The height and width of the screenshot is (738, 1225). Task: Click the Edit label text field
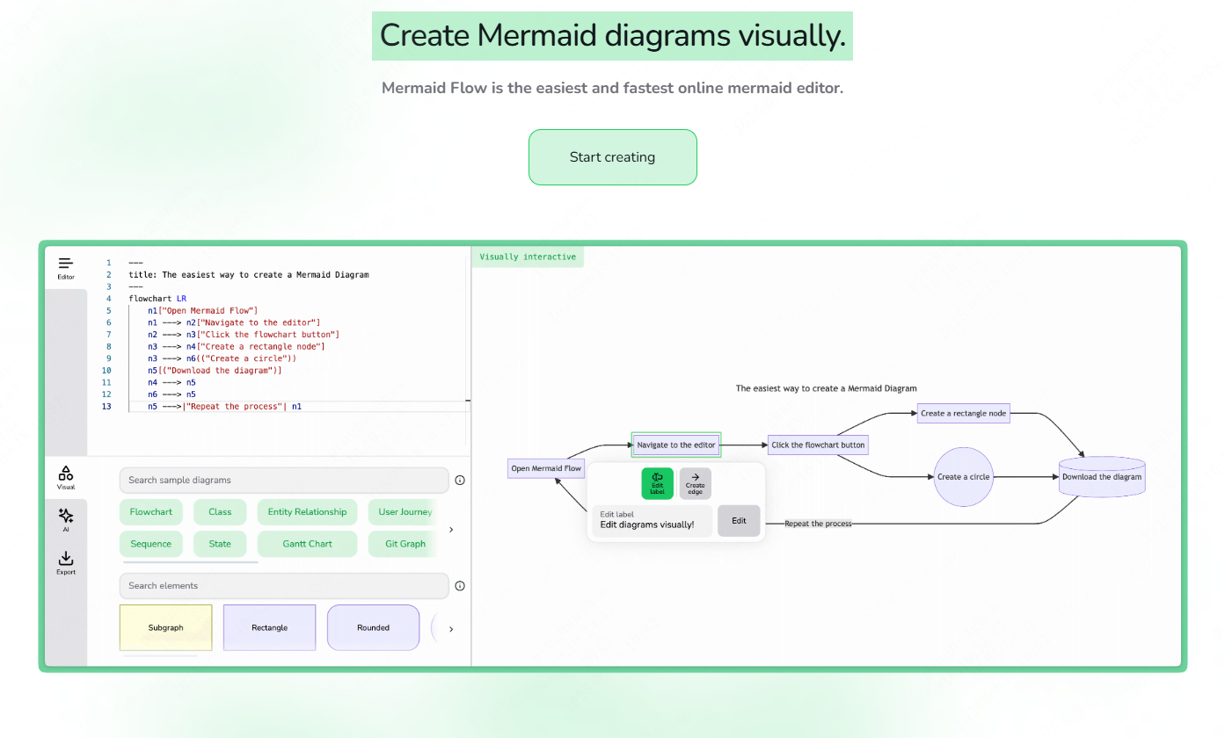[652, 521]
